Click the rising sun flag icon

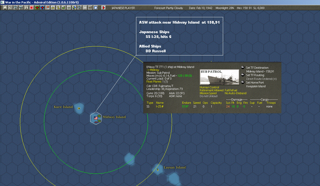click(32, 8)
